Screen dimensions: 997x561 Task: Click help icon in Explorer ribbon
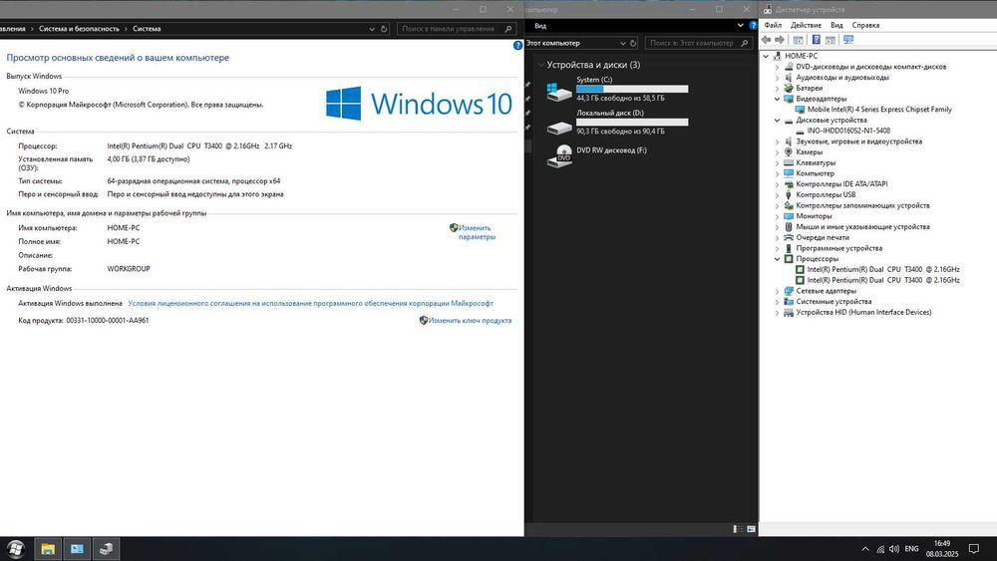[754, 26]
